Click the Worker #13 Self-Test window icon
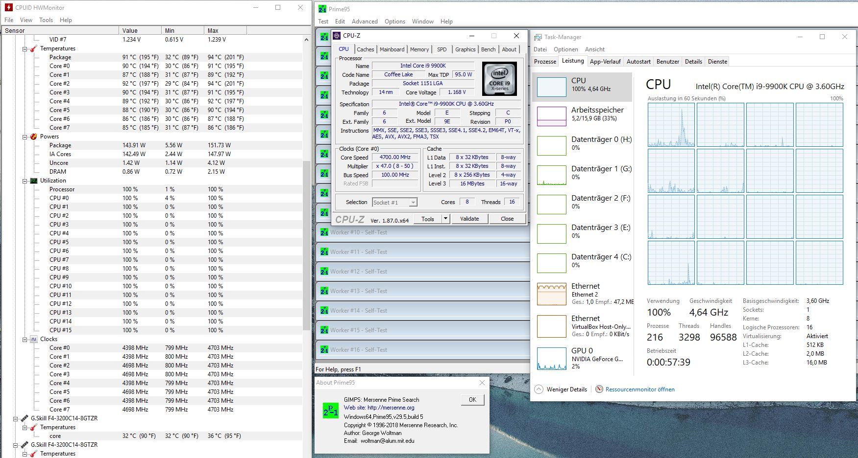 click(324, 291)
